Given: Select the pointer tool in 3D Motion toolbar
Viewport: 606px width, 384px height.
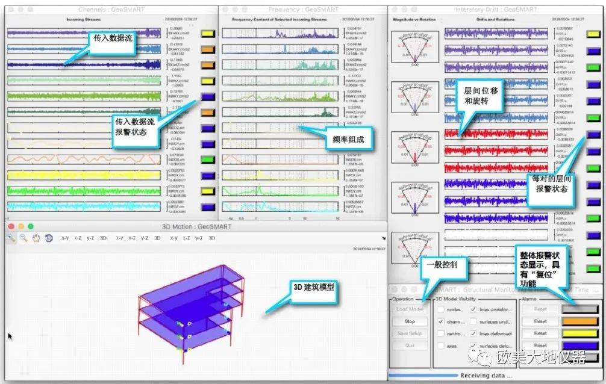Looking at the screenshot, I should (11, 238).
